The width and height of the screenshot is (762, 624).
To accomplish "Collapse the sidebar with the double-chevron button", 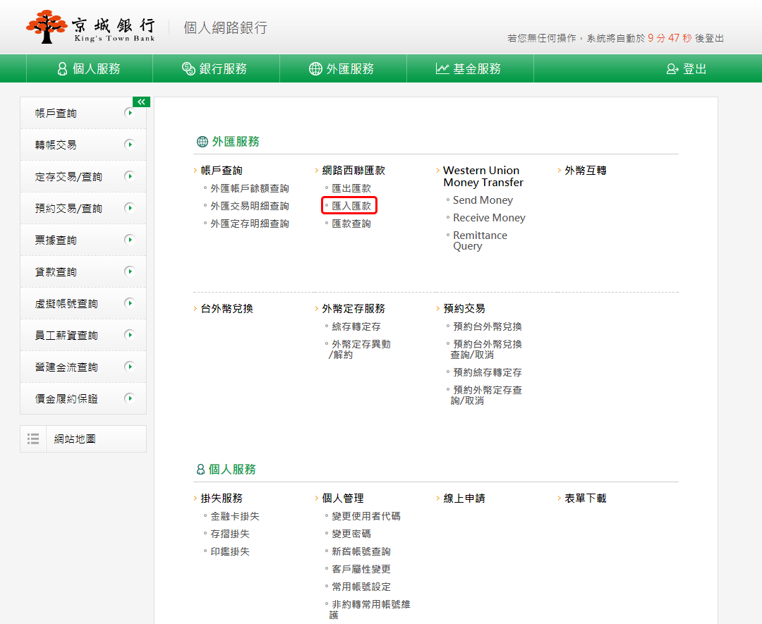I will click(x=141, y=102).
